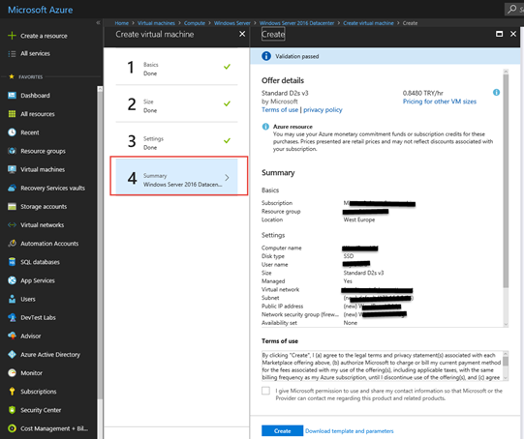
Task: Open SQL databases icon
Action: point(12,262)
